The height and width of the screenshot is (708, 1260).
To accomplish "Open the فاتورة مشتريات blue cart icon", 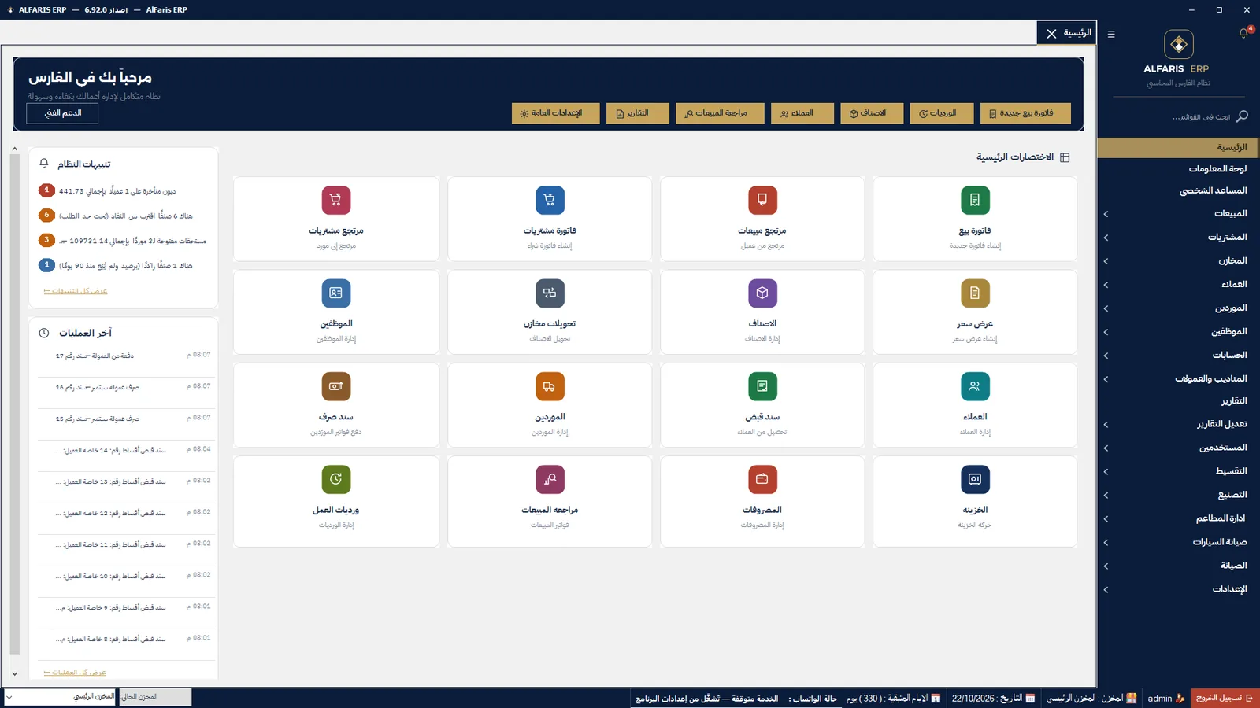I will tap(550, 200).
